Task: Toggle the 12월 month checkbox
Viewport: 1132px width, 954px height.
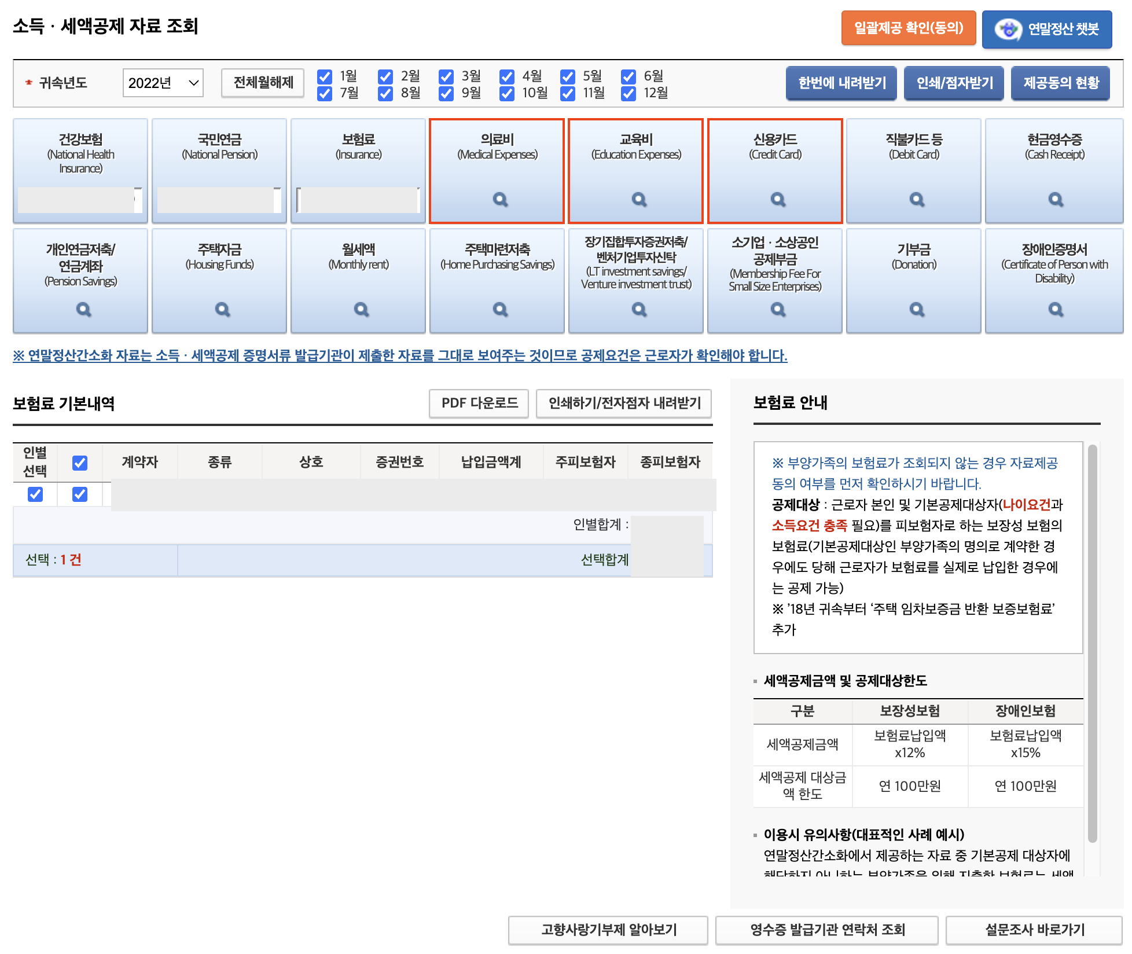Action: pyautogui.click(x=629, y=93)
